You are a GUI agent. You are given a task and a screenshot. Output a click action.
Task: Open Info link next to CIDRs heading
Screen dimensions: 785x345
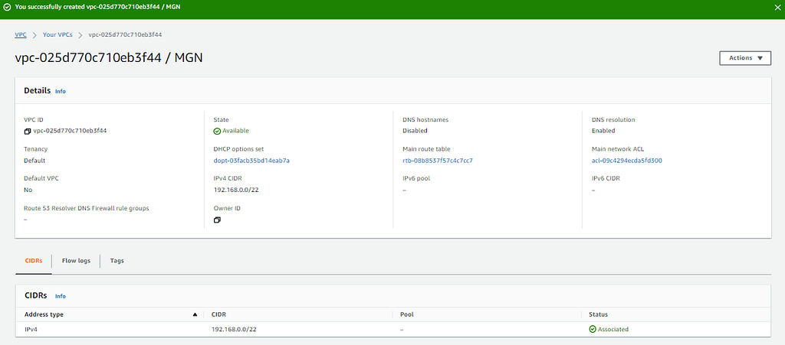coord(60,296)
